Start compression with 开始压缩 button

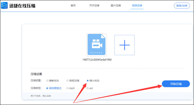(x=176, y=84)
